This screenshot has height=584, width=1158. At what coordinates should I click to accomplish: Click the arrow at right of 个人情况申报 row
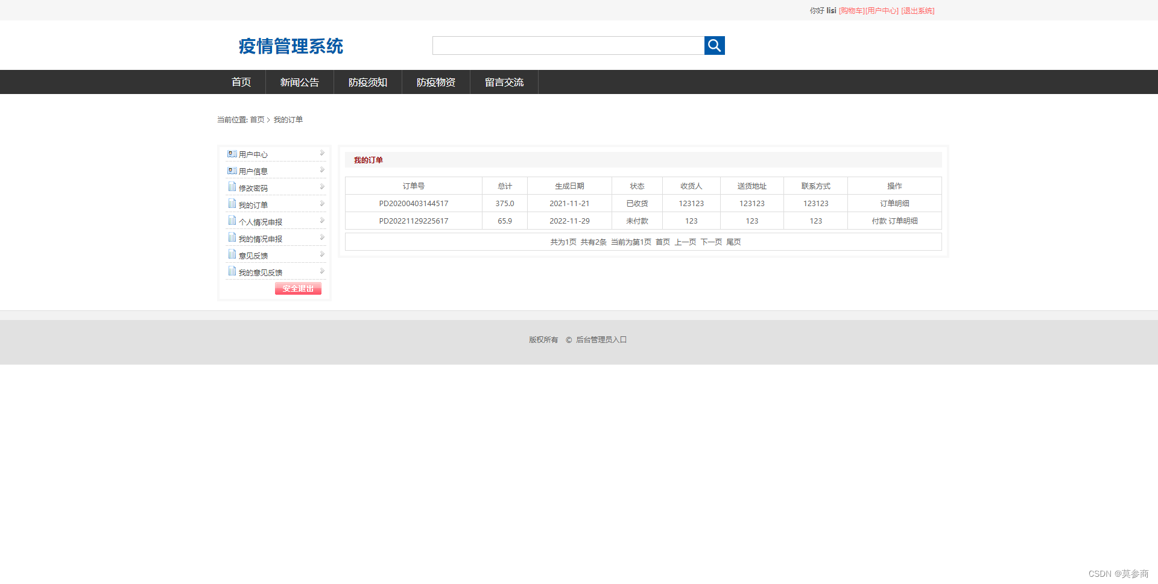pos(322,221)
